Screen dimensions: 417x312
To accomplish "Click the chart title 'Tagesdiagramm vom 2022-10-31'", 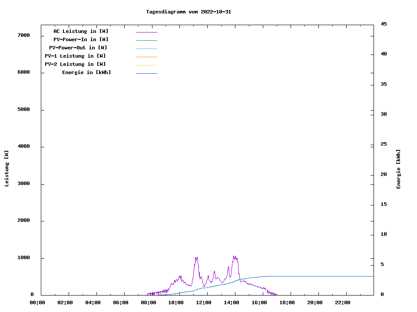I will 189,12.
